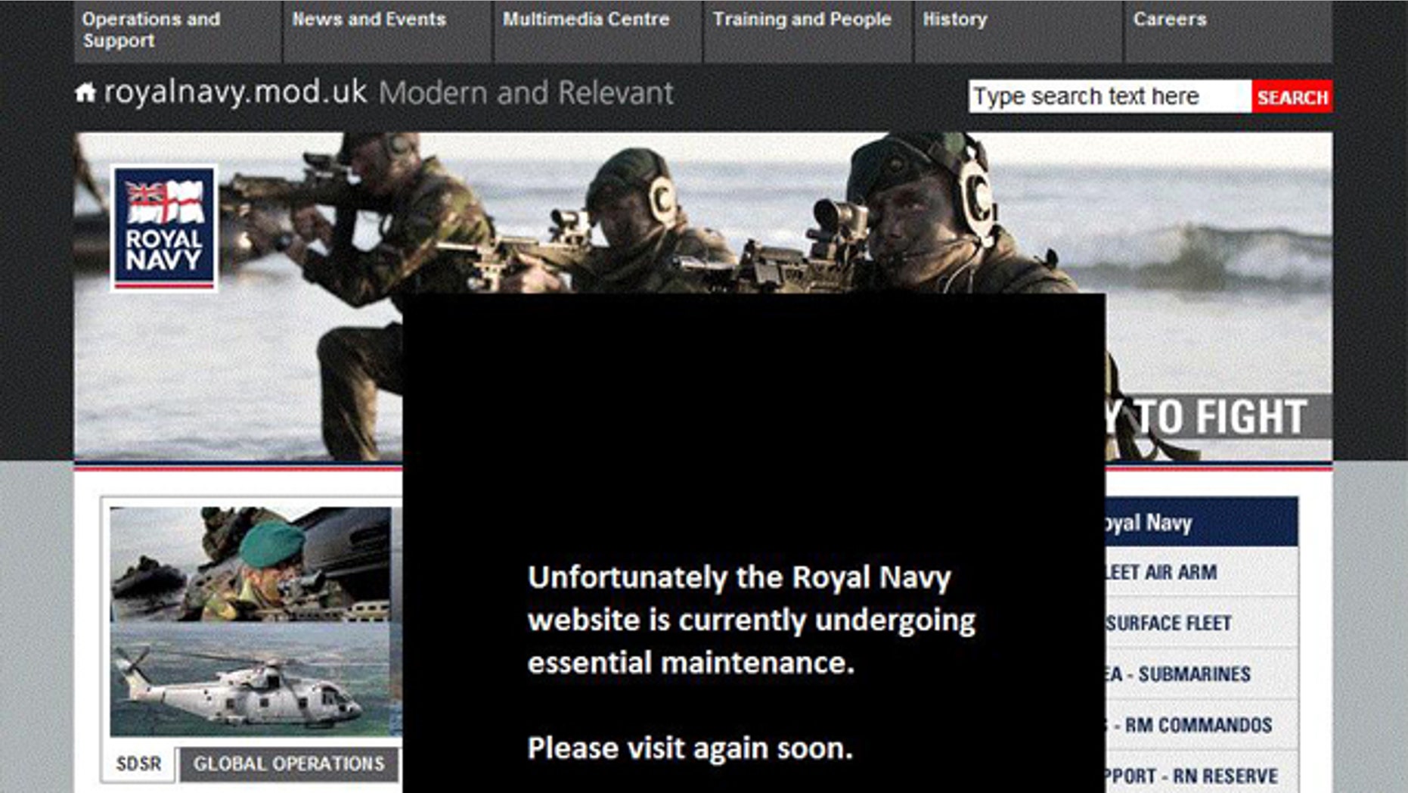Viewport: 1408px width, 793px height.
Task: Click the 'Modern and Relevant' tagline
Action: click(x=526, y=93)
